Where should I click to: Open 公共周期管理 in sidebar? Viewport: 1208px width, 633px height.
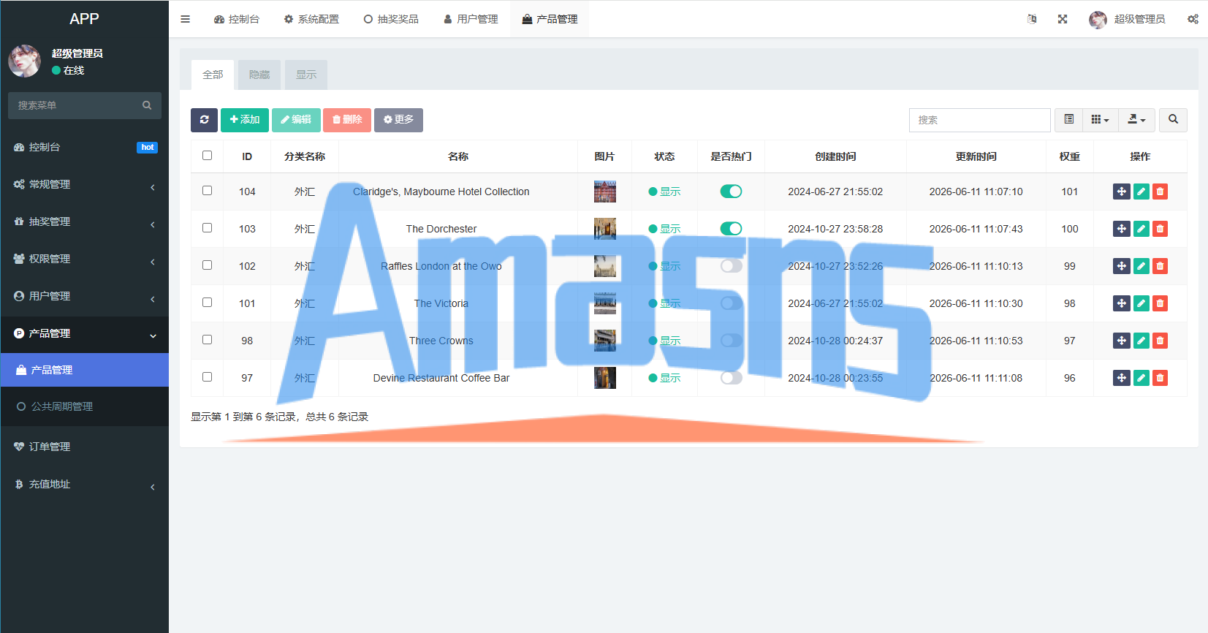[85, 406]
